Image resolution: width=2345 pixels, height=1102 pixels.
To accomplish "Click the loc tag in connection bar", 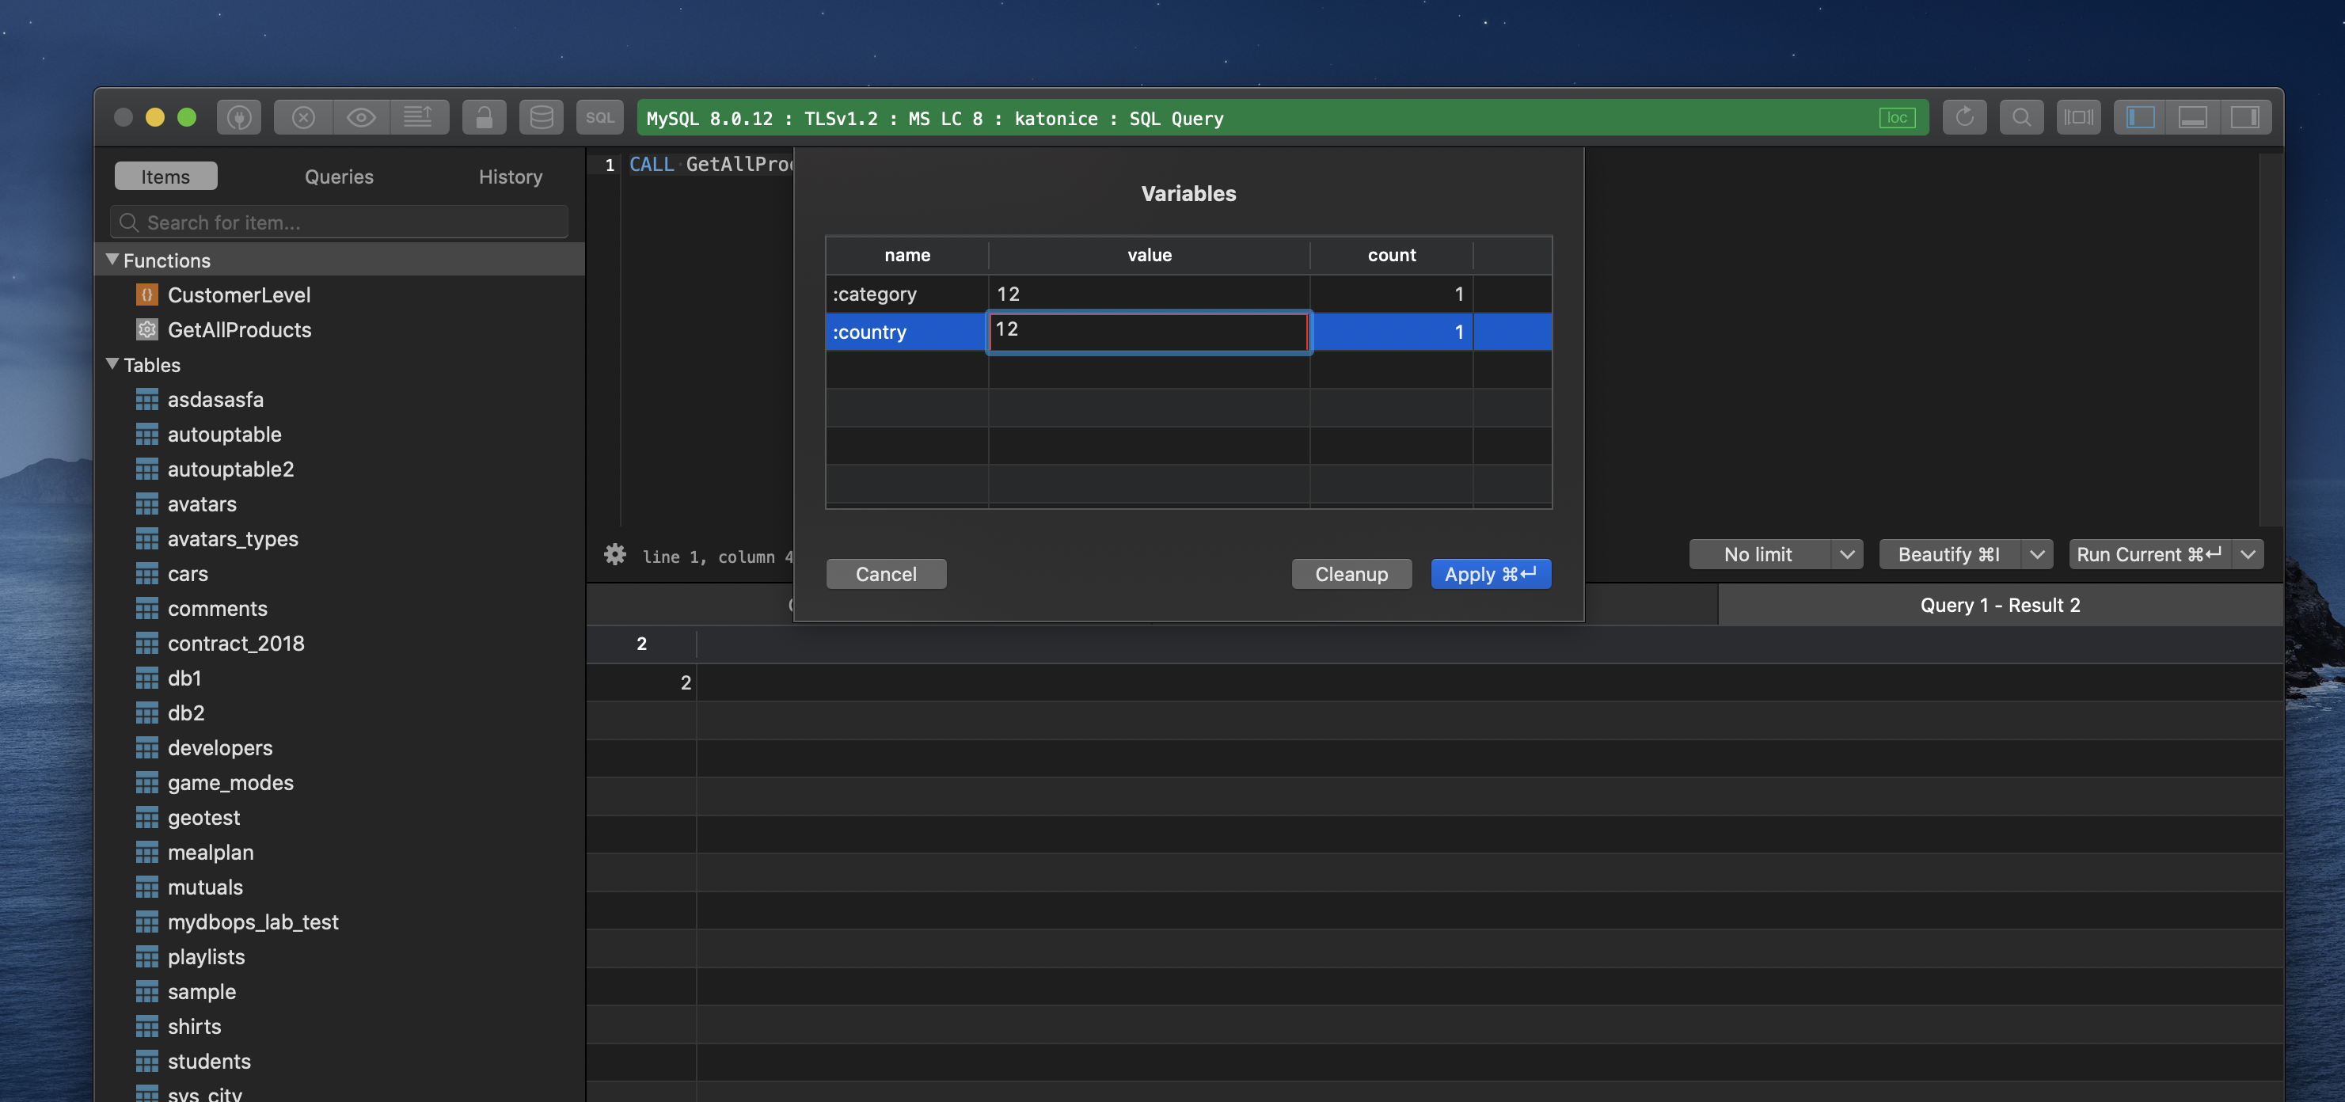I will (x=1897, y=117).
